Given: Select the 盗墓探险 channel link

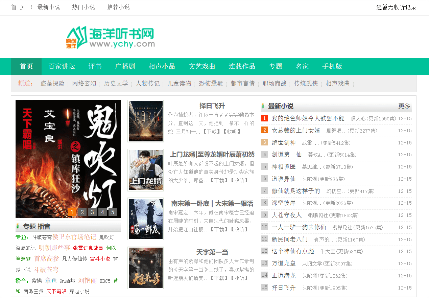Looking at the screenshot, I should (52, 84).
